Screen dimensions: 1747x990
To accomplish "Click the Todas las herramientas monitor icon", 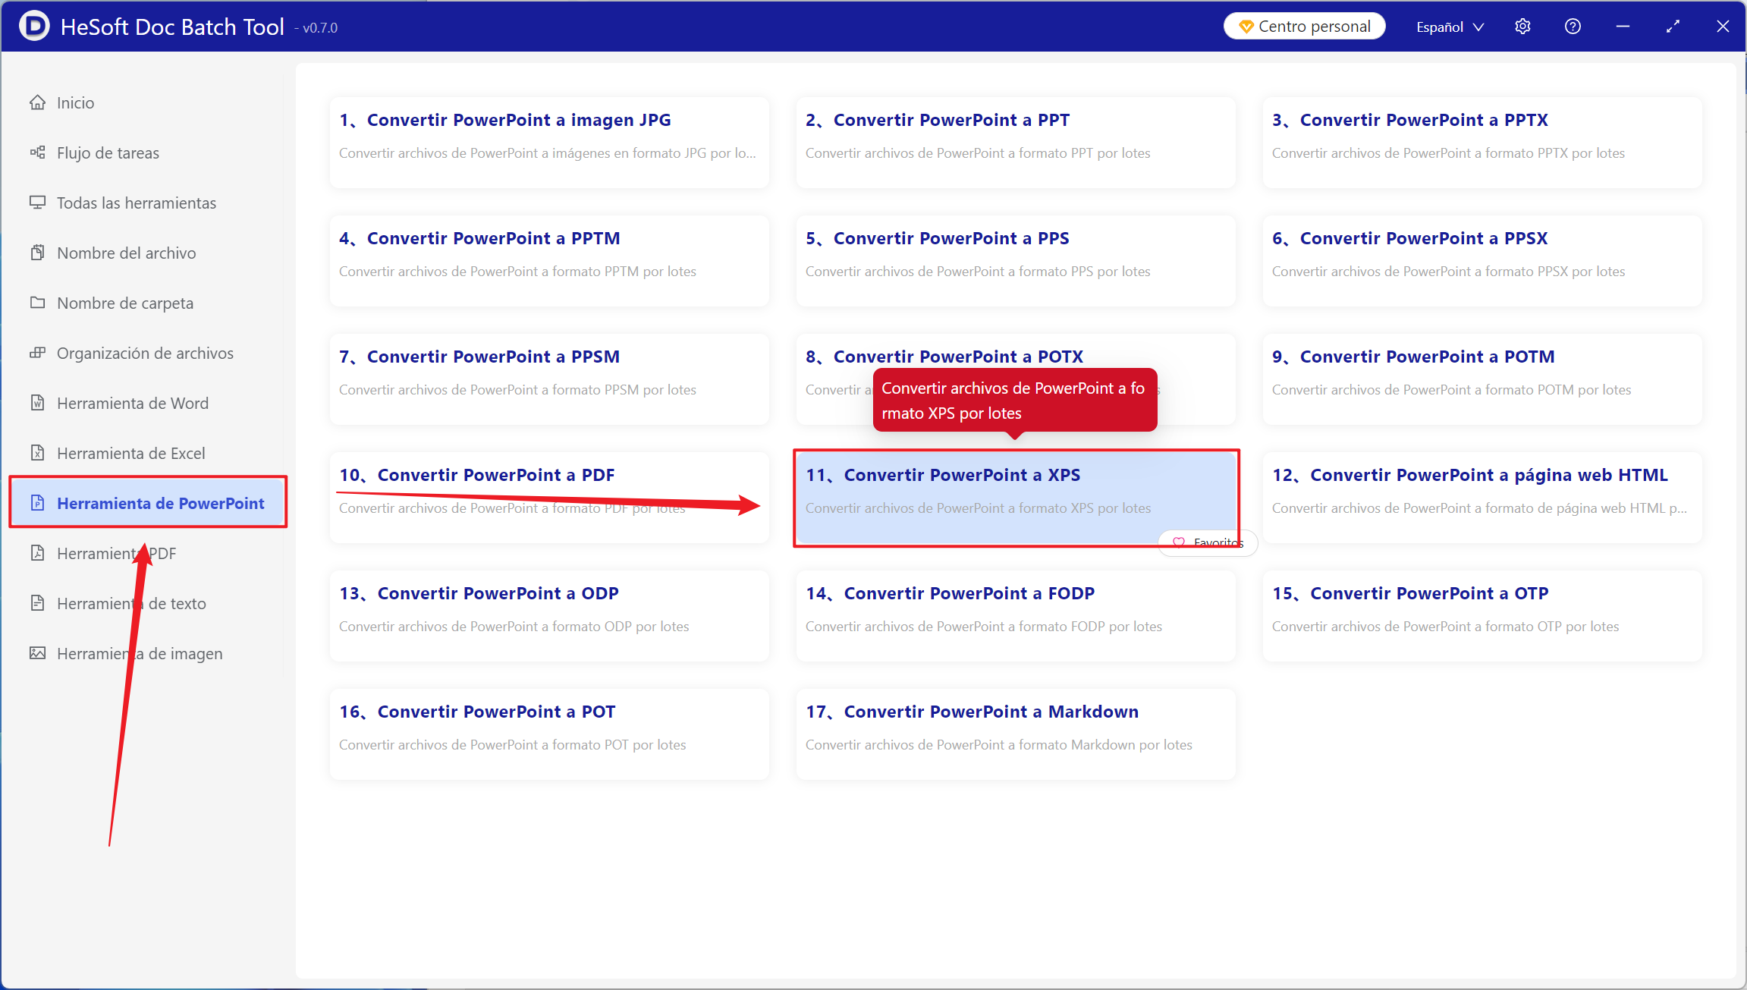I will 37,203.
